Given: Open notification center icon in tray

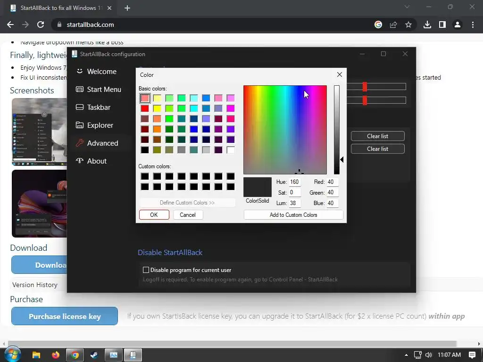Looking at the screenshot, I should [x=472, y=355].
